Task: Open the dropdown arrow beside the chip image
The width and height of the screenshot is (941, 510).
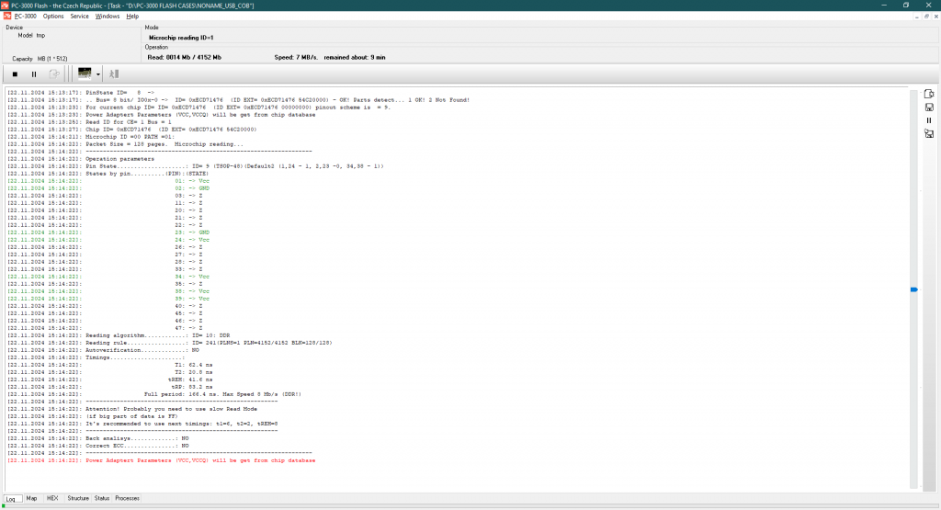Action: [97, 74]
